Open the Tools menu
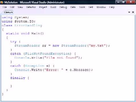Screen dimensions: 136x102 click(x=82, y=7)
